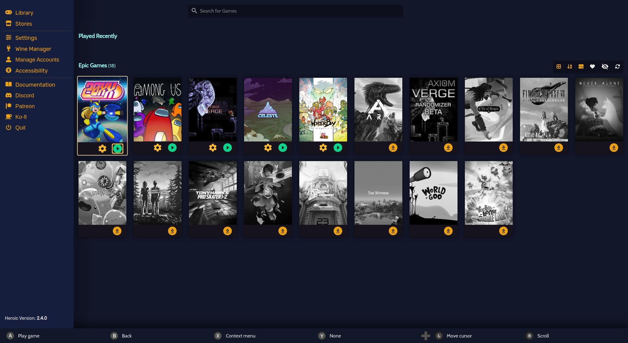
Task: Download ARK game
Action: pyautogui.click(x=393, y=148)
